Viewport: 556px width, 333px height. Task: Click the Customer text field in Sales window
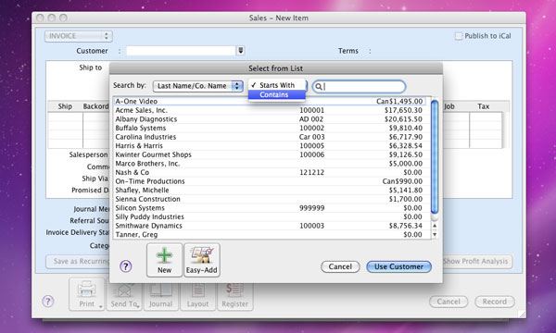(x=181, y=51)
